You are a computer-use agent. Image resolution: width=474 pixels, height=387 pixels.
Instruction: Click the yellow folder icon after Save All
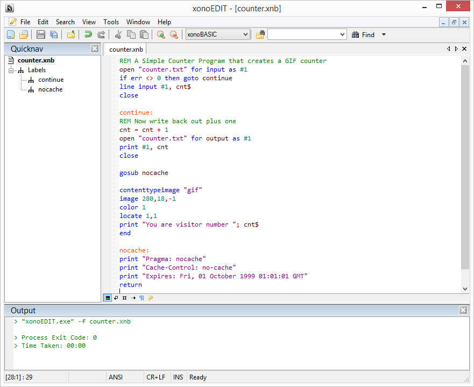pos(71,35)
